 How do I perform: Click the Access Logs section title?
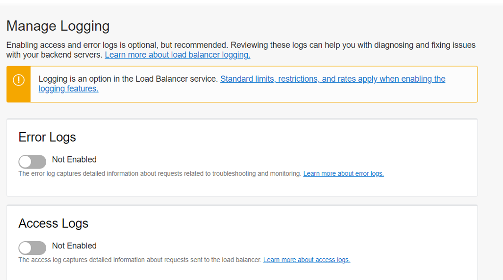coord(53,223)
